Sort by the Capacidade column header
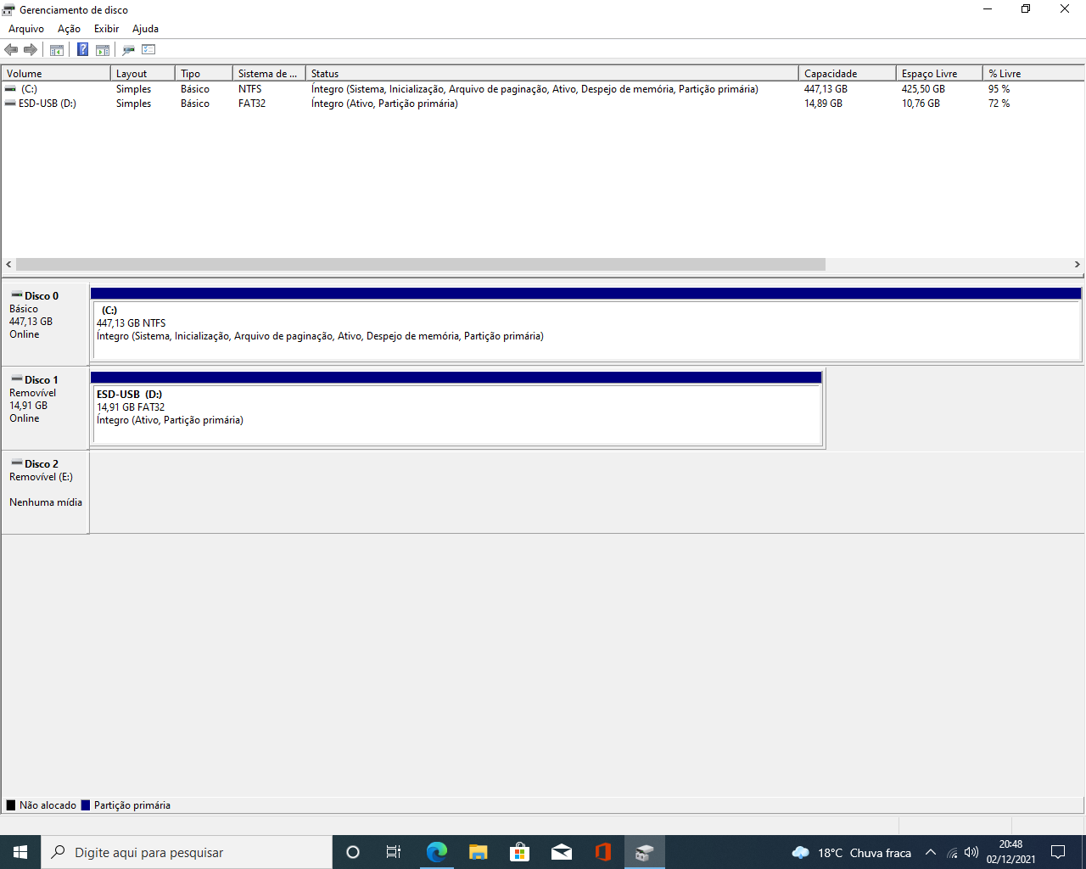 pos(848,74)
